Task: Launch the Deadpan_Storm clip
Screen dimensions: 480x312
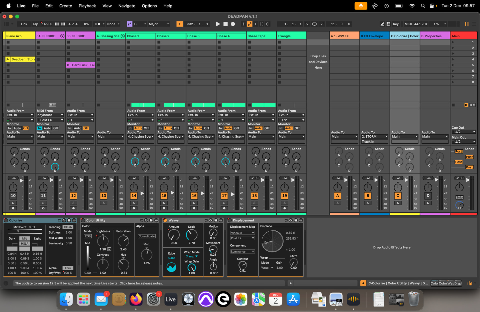Action: click(x=8, y=59)
